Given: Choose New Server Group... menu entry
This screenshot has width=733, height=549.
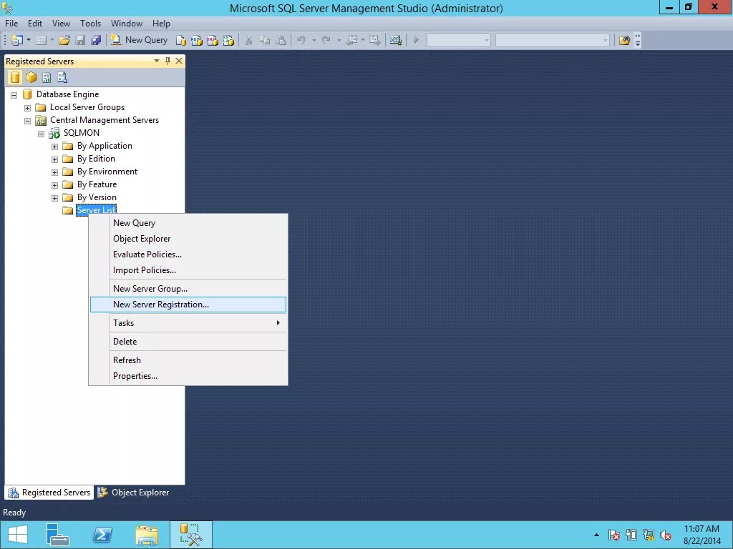Looking at the screenshot, I should (x=188, y=289).
